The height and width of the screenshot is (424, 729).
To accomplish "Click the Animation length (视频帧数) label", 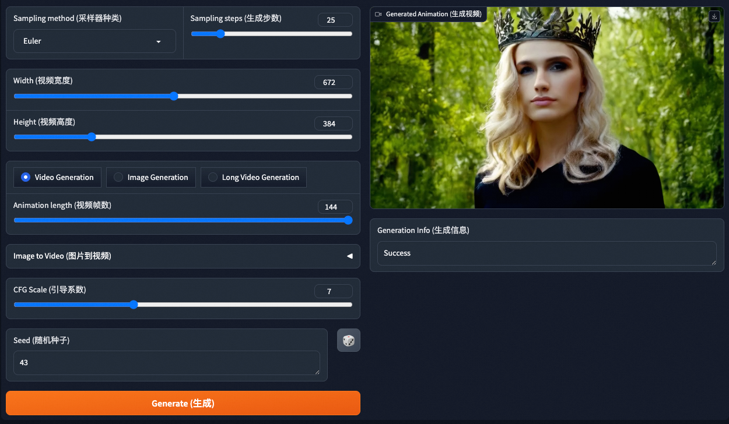I will point(62,206).
